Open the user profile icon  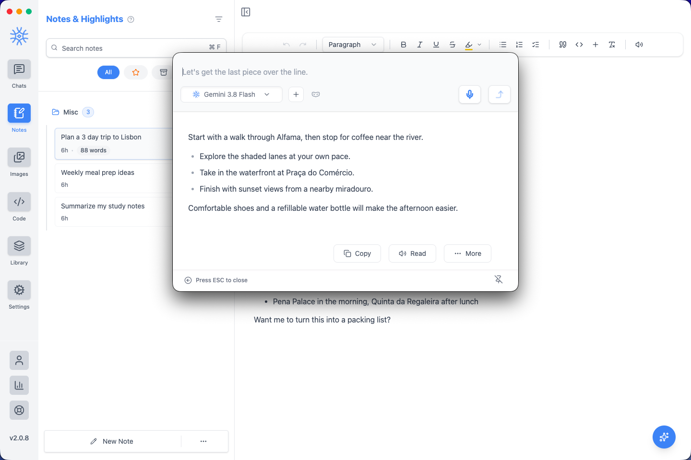click(x=19, y=360)
